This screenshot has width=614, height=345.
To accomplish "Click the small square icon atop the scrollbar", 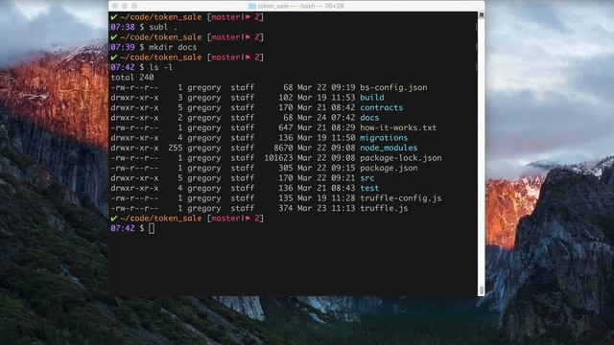I will click(482, 15).
